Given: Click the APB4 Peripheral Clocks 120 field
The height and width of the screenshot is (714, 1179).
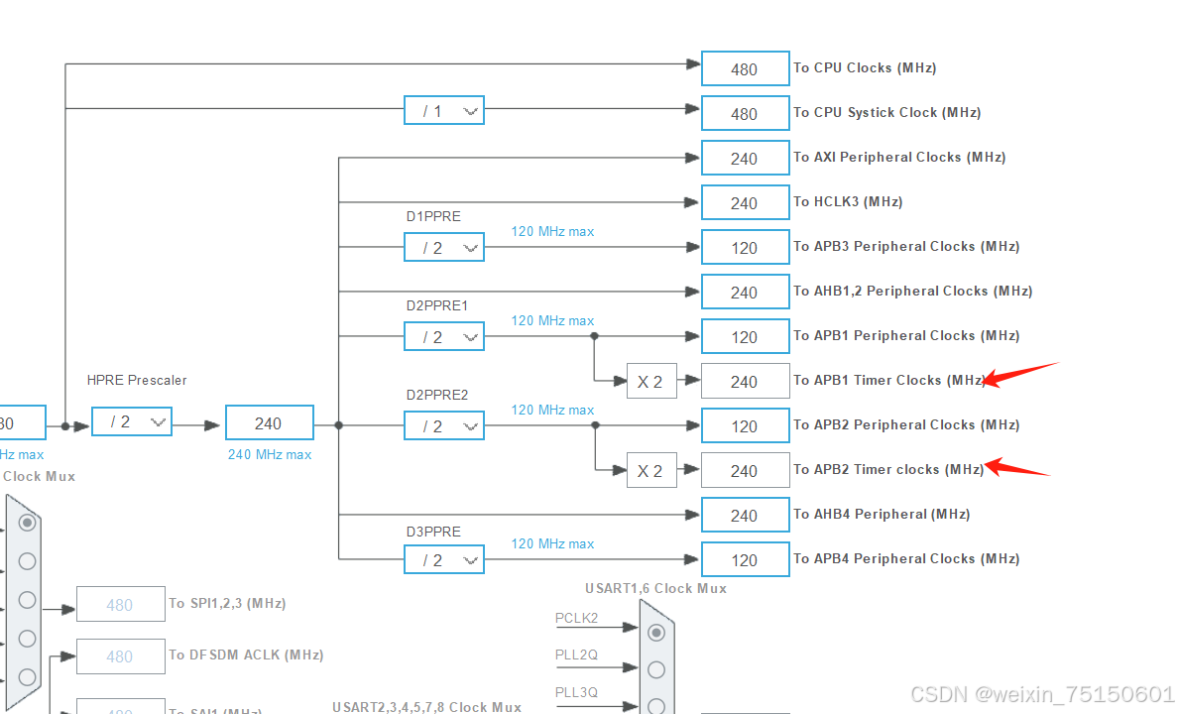Looking at the screenshot, I should coord(745,559).
